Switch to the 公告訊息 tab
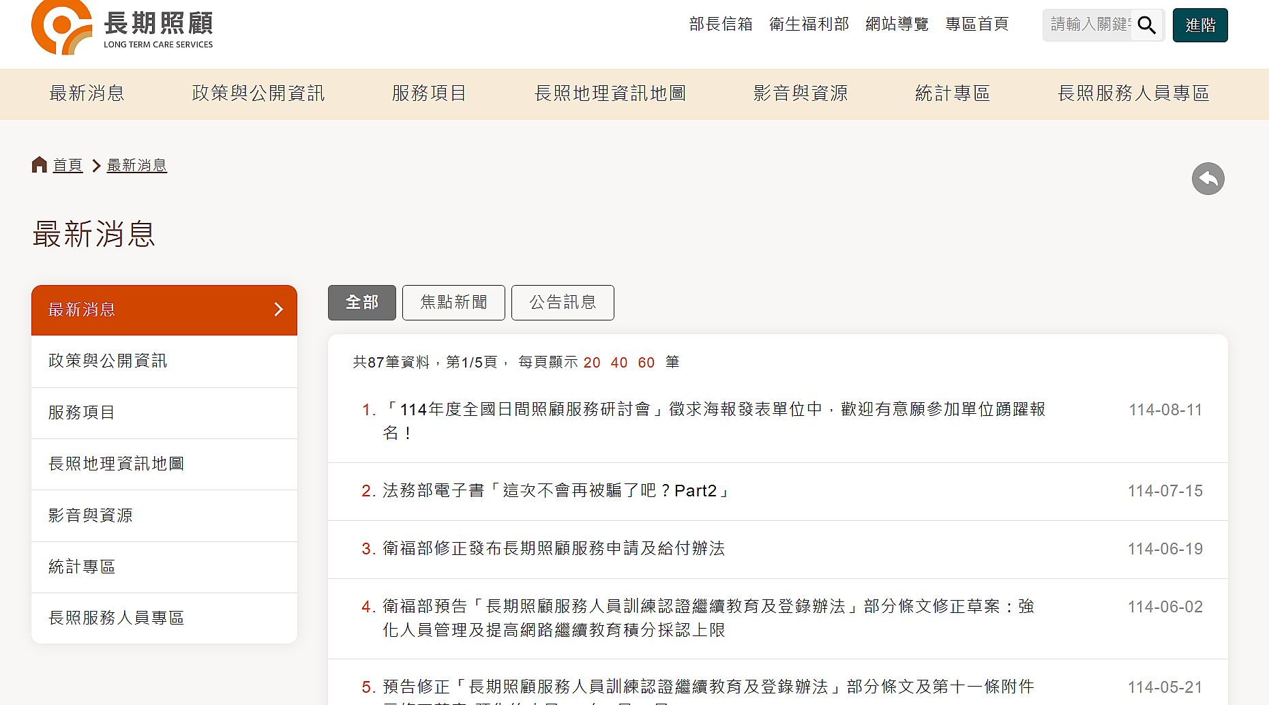1269x705 pixels. point(563,303)
